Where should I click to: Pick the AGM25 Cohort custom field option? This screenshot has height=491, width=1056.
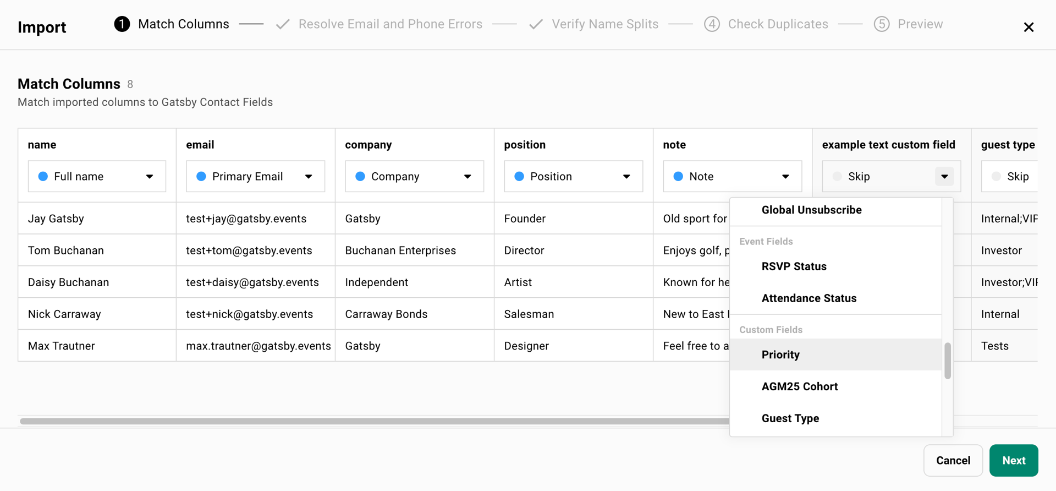pyautogui.click(x=799, y=386)
